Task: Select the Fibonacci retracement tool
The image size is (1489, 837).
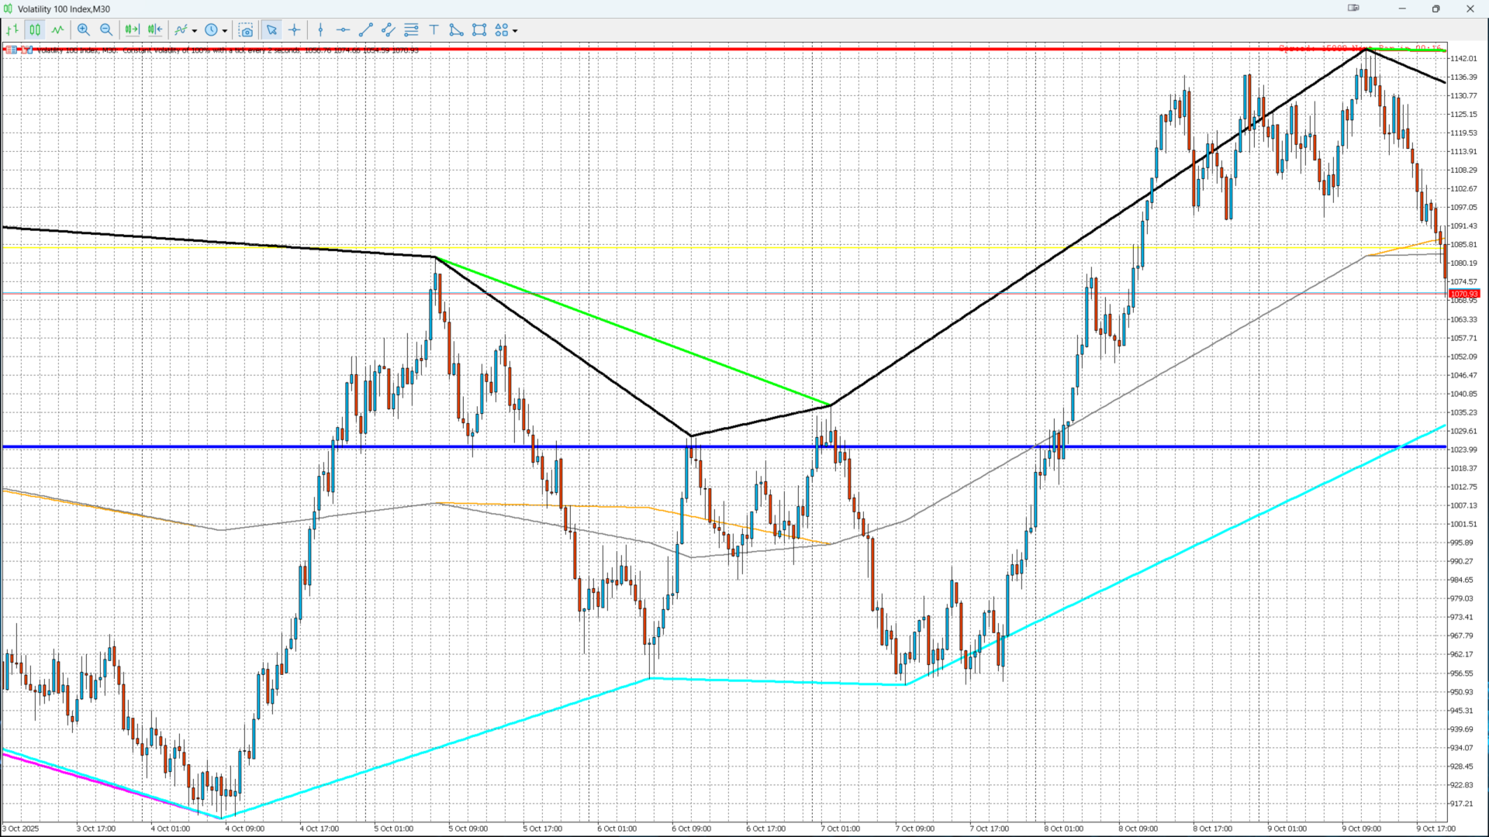Action: click(x=412, y=30)
